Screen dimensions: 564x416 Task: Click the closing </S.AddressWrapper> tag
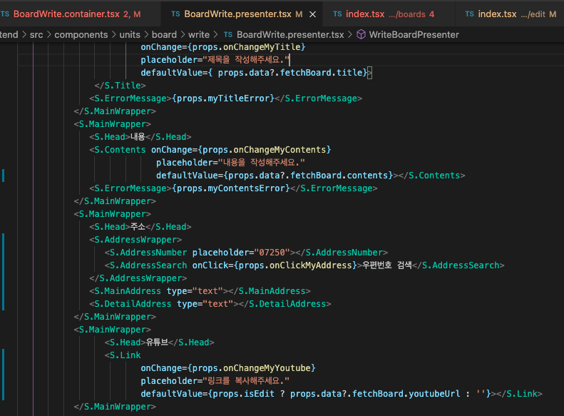click(138, 278)
